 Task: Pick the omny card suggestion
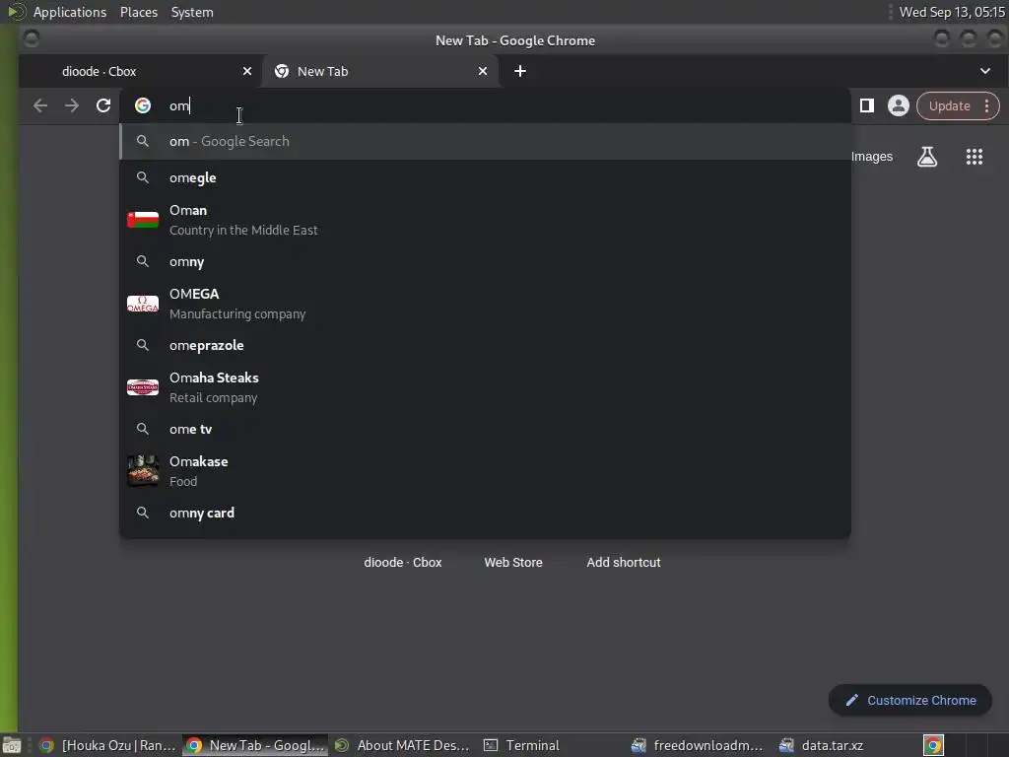click(x=485, y=513)
